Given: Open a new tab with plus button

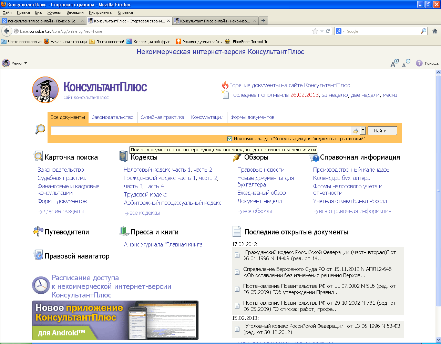Looking at the screenshot, I should [263, 21].
